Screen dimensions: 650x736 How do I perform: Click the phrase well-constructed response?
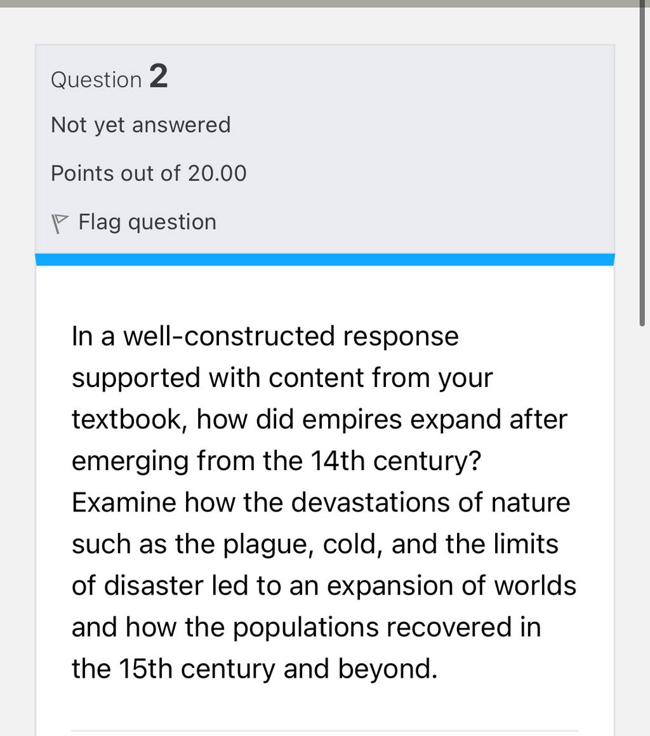pyautogui.click(x=291, y=336)
